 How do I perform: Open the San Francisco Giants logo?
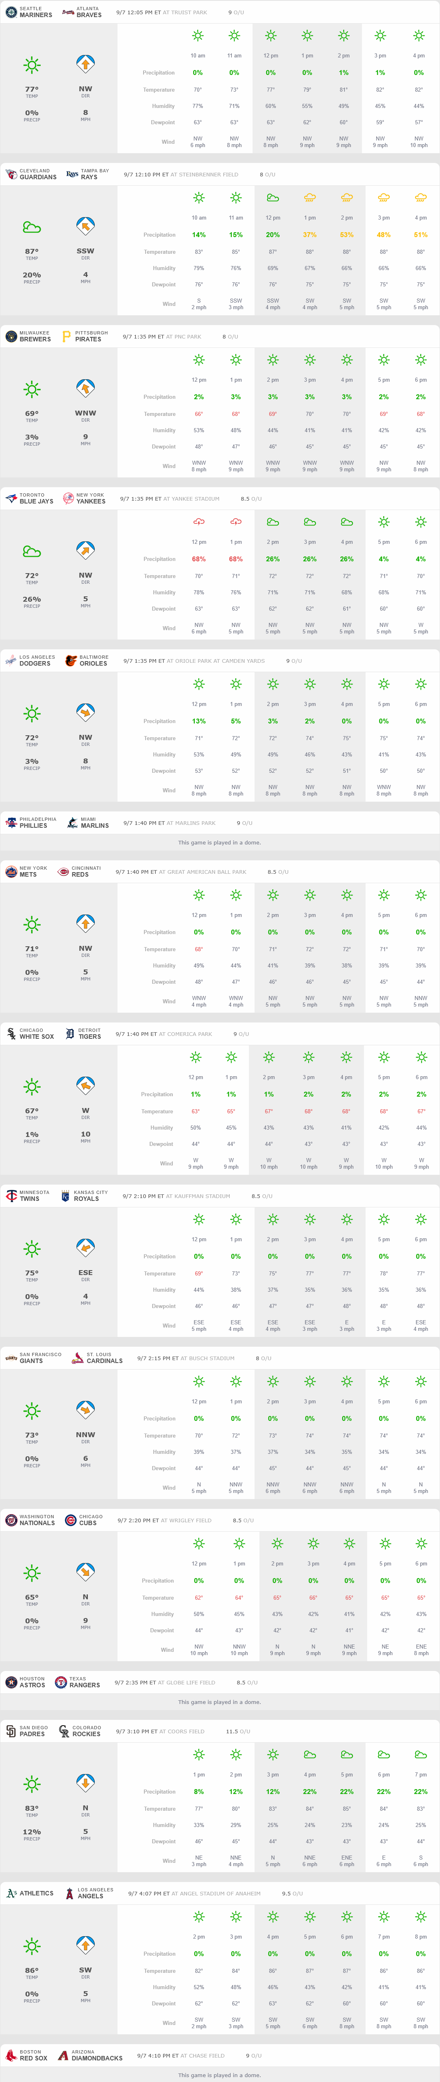pos(11,1358)
